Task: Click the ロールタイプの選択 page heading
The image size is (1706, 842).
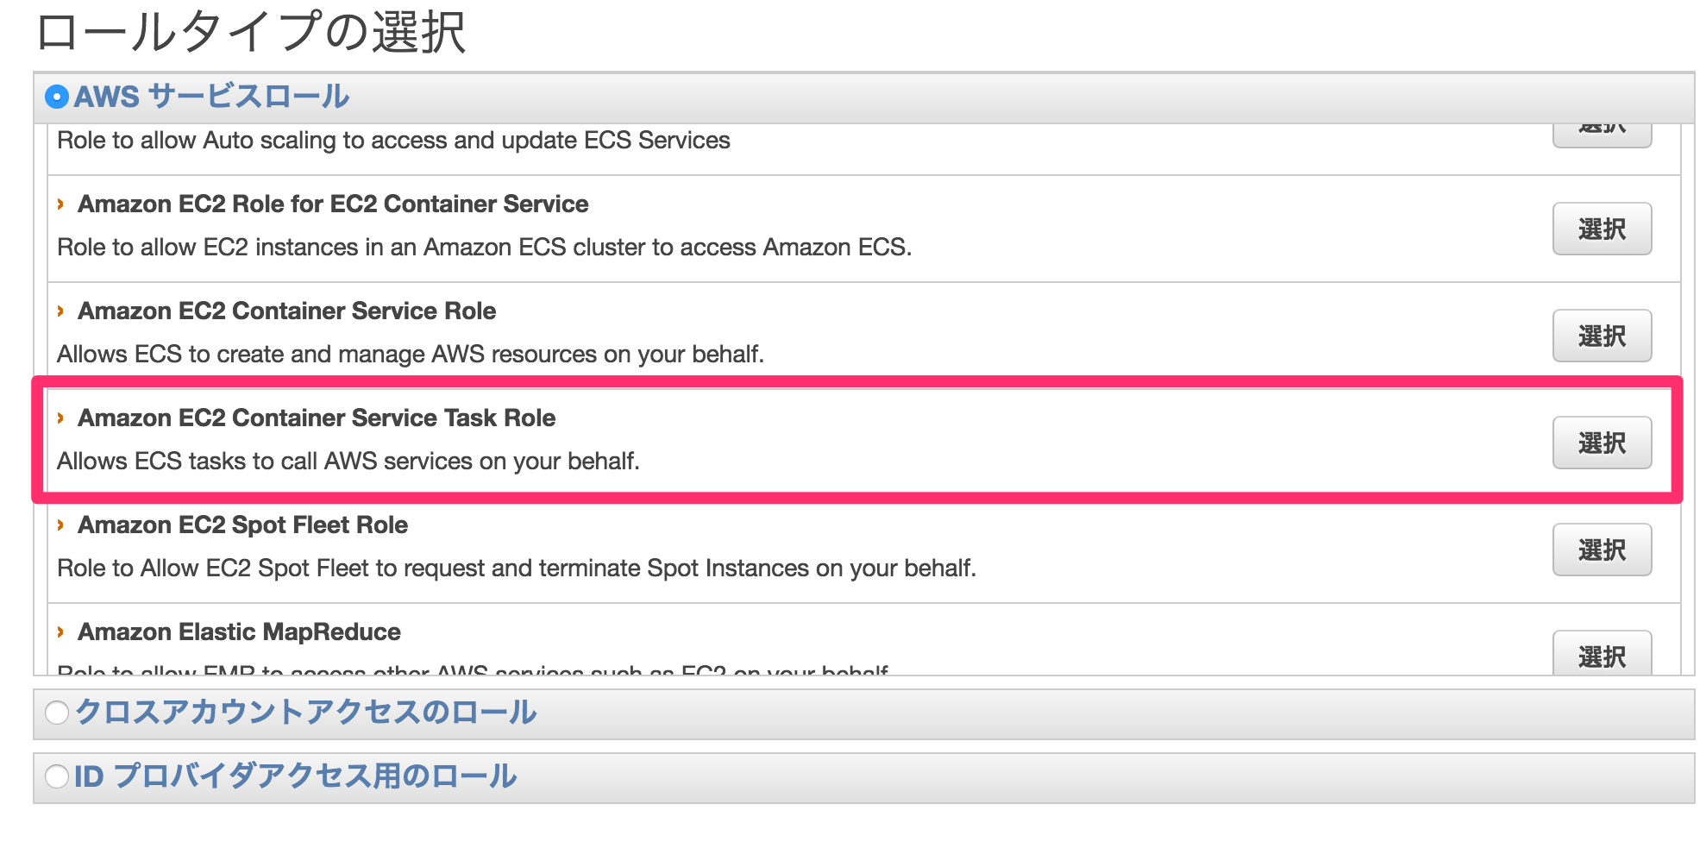Action: pos(251,33)
